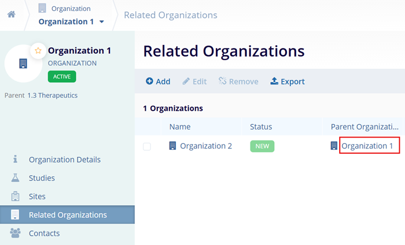Click the 1.3 Therapeutics parent link
The height and width of the screenshot is (245, 405).
(x=53, y=95)
